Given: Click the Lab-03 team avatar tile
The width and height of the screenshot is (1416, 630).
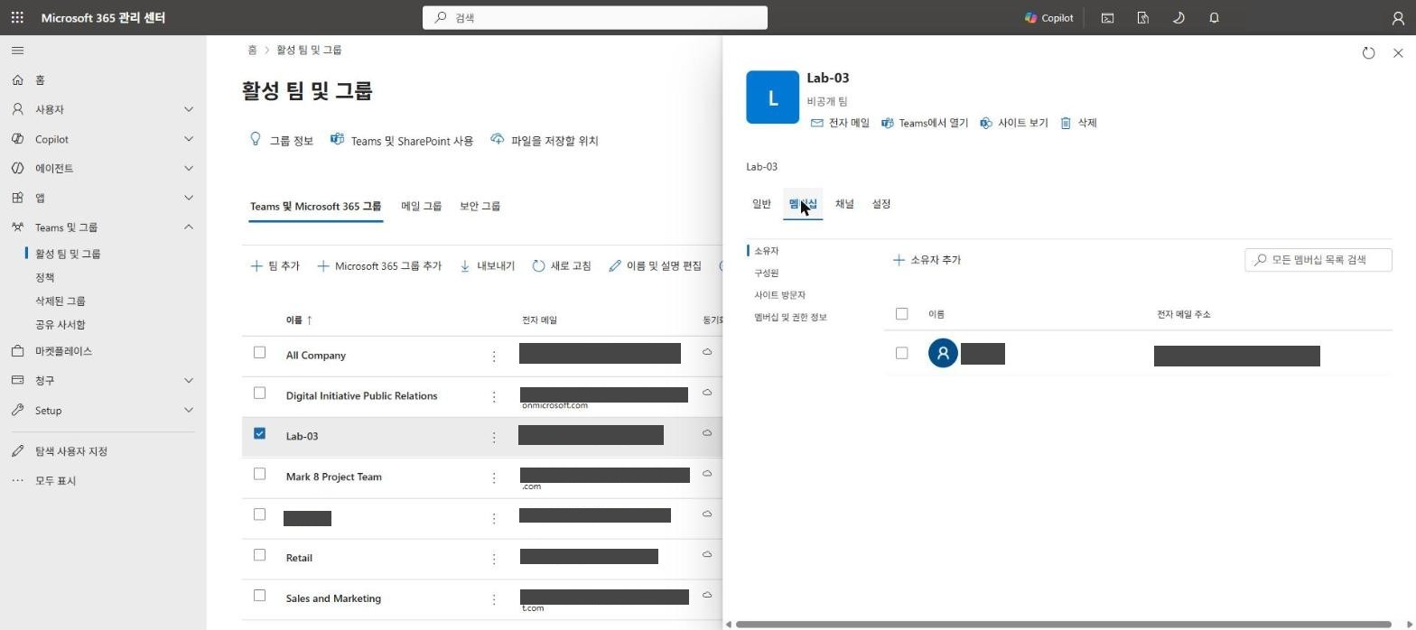Looking at the screenshot, I should tap(772, 97).
